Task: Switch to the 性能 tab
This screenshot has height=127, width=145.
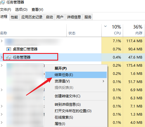Action: point(14,17)
